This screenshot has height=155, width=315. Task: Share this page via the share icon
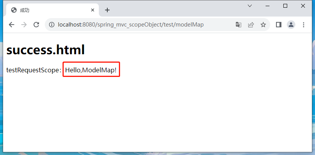coord(251,25)
